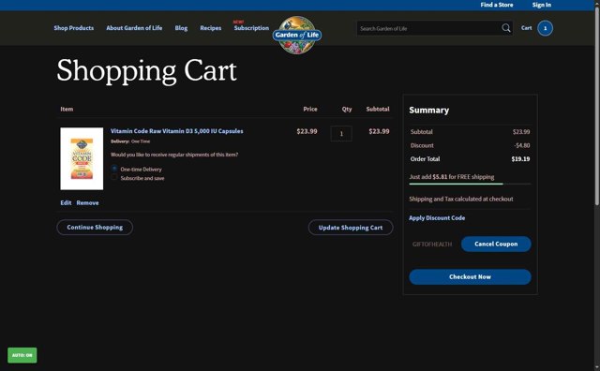
Task: Click 'Just add $5.81 for FREE shipping' text
Action: tap(452, 177)
